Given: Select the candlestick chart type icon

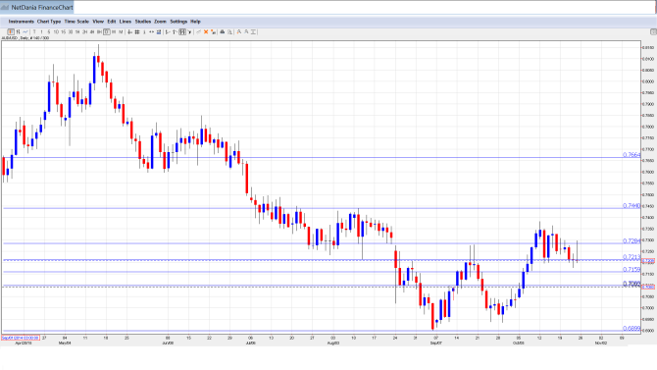Looking at the screenshot, I should click(x=11, y=31).
